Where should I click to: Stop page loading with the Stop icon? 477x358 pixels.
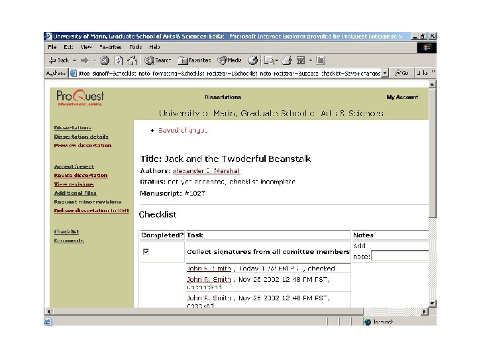105,60
